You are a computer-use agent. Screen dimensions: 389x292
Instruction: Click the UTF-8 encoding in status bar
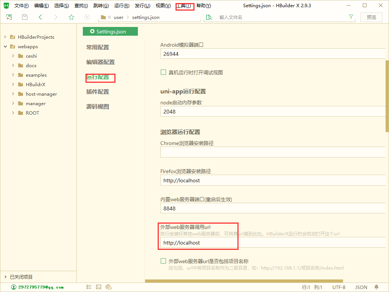(x=338, y=287)
